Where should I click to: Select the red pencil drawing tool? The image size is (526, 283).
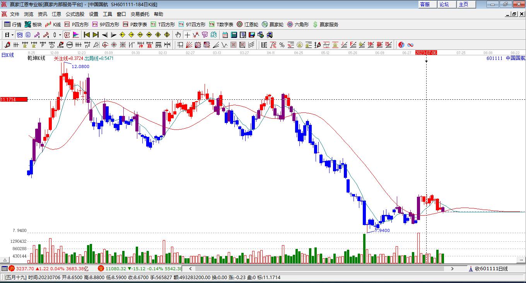click(x=7, y=45)
